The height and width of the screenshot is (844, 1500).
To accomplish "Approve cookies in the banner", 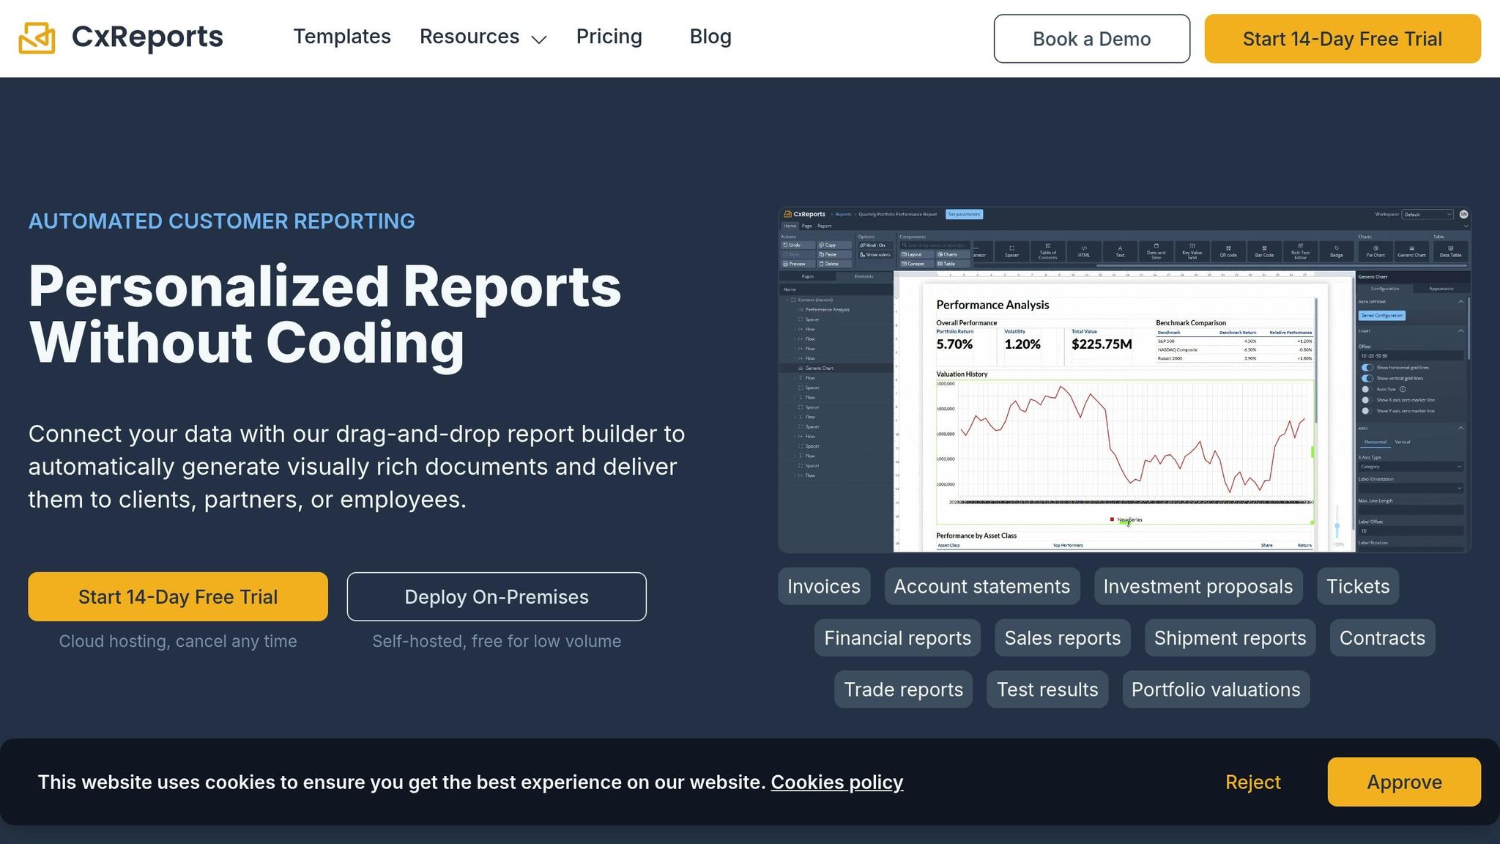I will (x=1404, y=782).
